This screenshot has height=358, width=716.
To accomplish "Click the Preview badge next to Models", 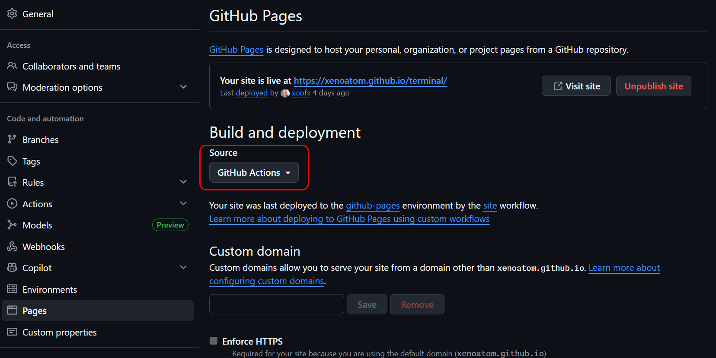I will coord(170,225).
